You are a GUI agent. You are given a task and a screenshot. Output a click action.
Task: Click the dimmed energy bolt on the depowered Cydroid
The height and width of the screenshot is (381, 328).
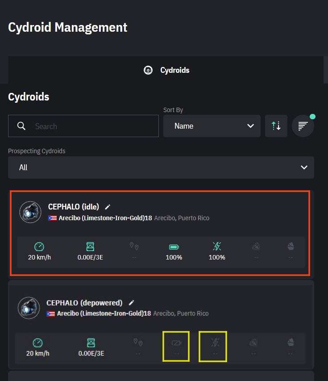tap(215, 343)
